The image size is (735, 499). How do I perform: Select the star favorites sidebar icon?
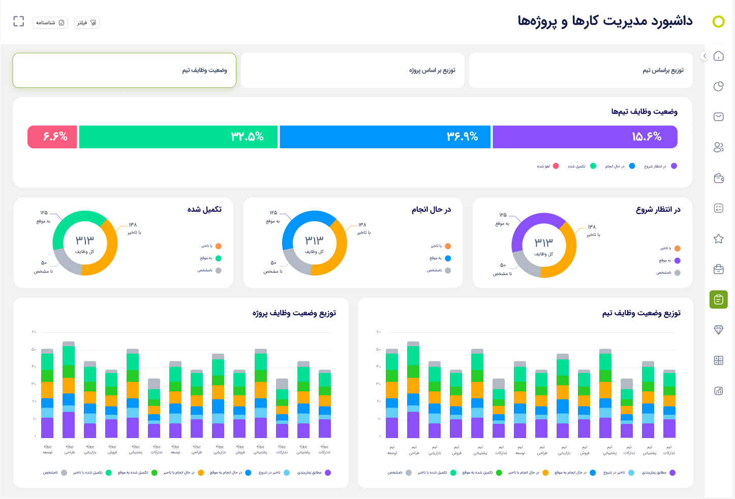click(718, 239)
